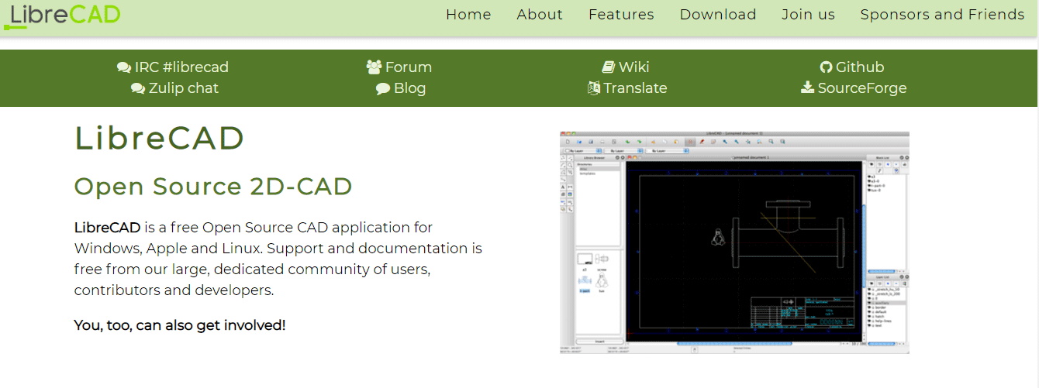Open the Download page from the navigation

point(718,15)
